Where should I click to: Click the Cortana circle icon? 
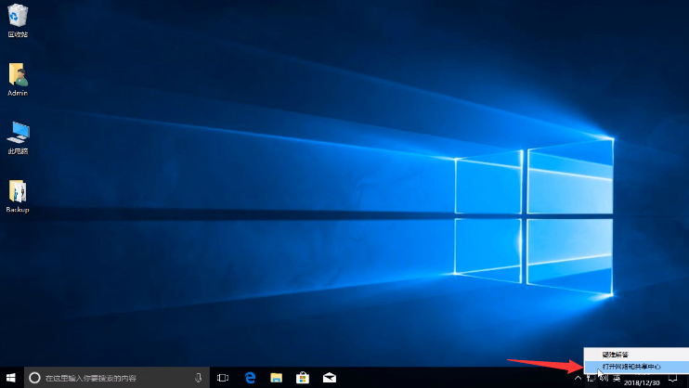click(x=34, y=378)
